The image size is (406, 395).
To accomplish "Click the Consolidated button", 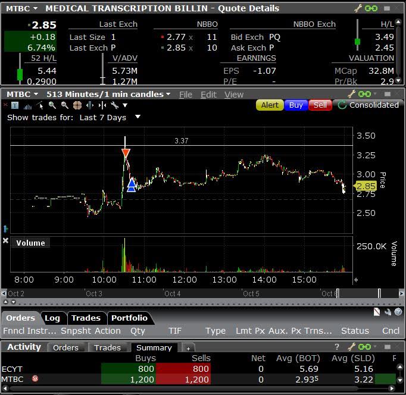I will [368, 105].
